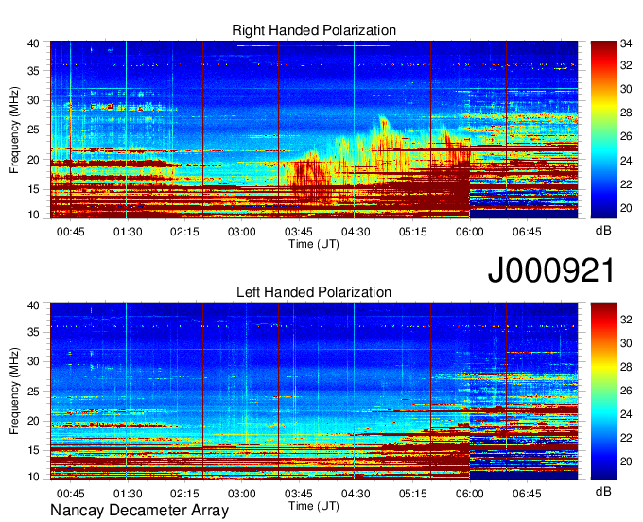Click the 28 value on Right Handed colorbar

click(x=626, y=113)
